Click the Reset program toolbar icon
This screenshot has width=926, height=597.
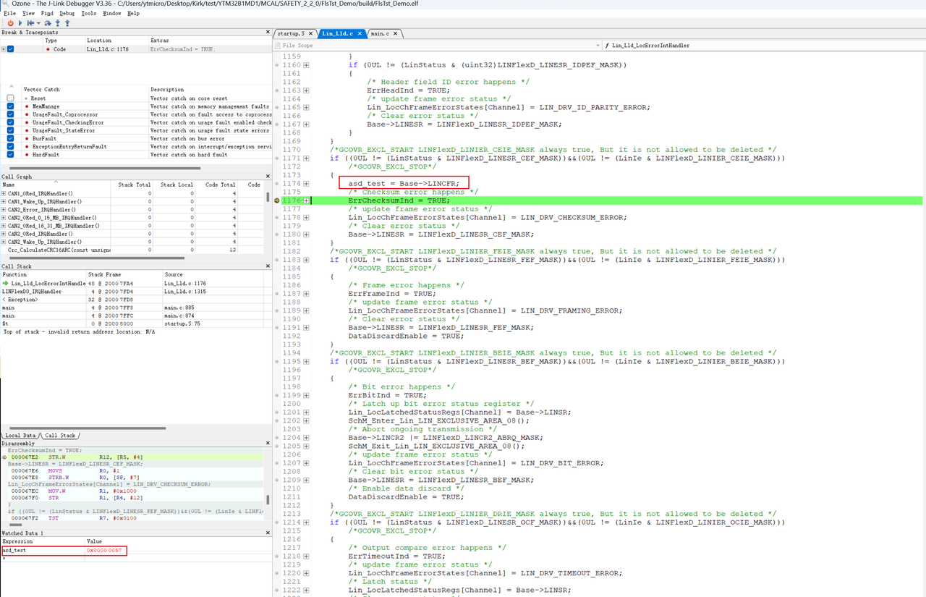point(30,23)
